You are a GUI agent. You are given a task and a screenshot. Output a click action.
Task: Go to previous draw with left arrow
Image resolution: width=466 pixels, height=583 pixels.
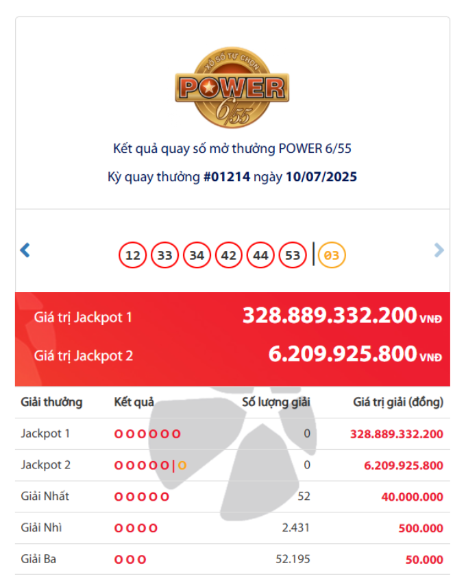25,250
